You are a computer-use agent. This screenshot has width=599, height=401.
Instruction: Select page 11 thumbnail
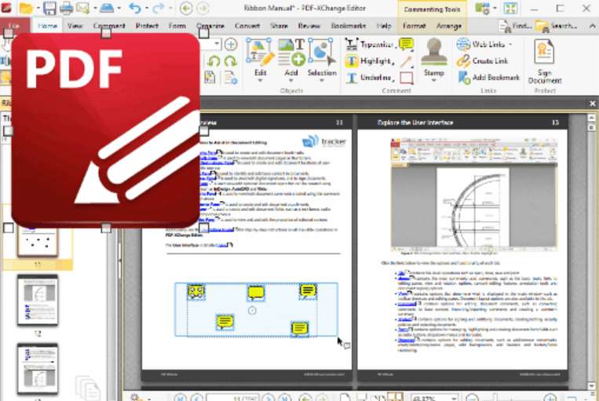point(38,242)
